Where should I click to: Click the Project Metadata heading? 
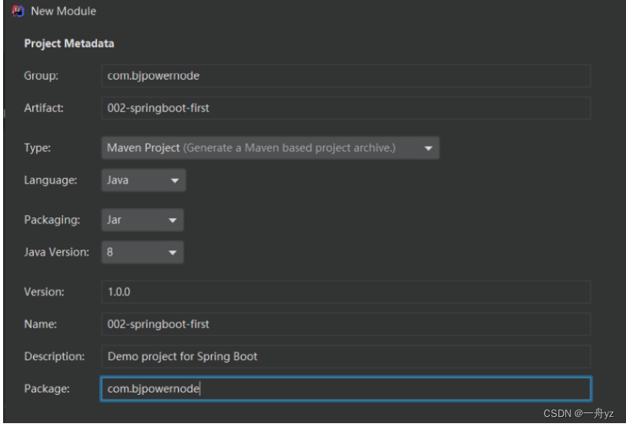coord(69,44)
